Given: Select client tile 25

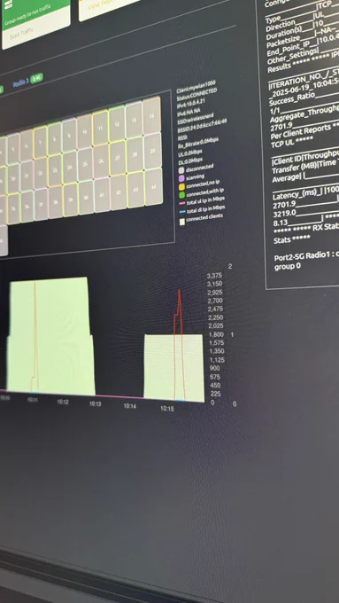Looking at the screenshot, I should 85,164.
